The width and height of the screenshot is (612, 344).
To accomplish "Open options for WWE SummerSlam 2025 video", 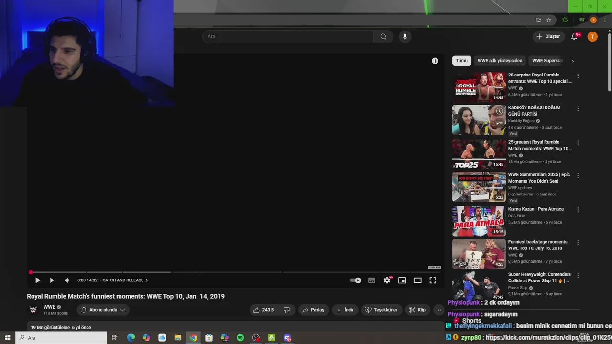I will coord(578,176).
